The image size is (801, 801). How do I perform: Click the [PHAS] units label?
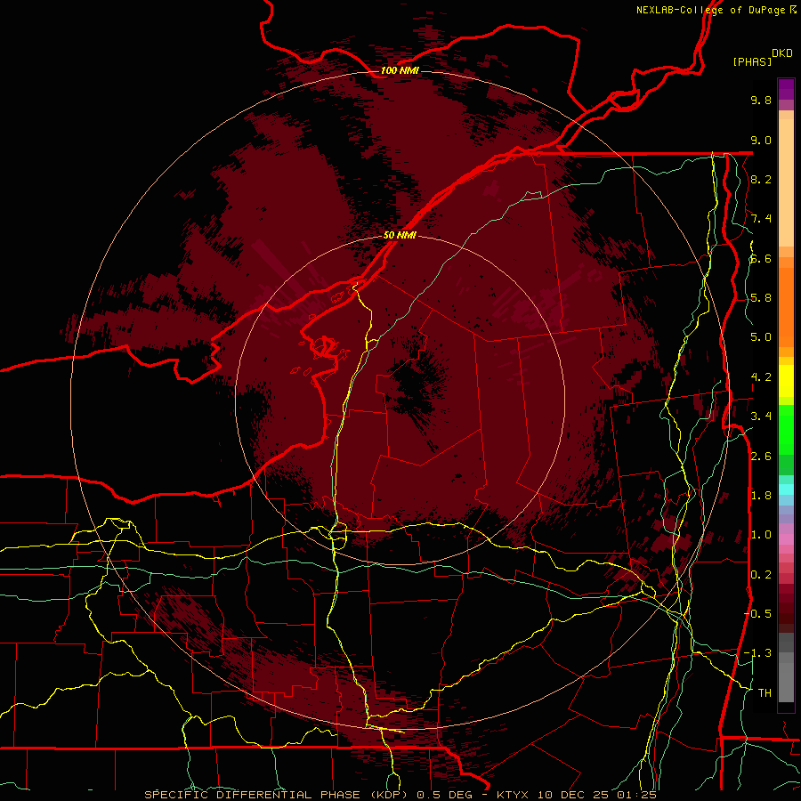752,61
